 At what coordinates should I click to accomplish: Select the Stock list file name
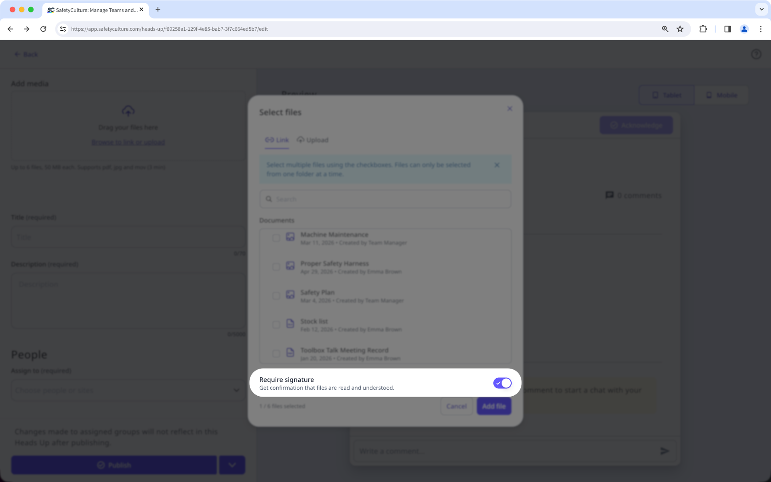point(314,321)
